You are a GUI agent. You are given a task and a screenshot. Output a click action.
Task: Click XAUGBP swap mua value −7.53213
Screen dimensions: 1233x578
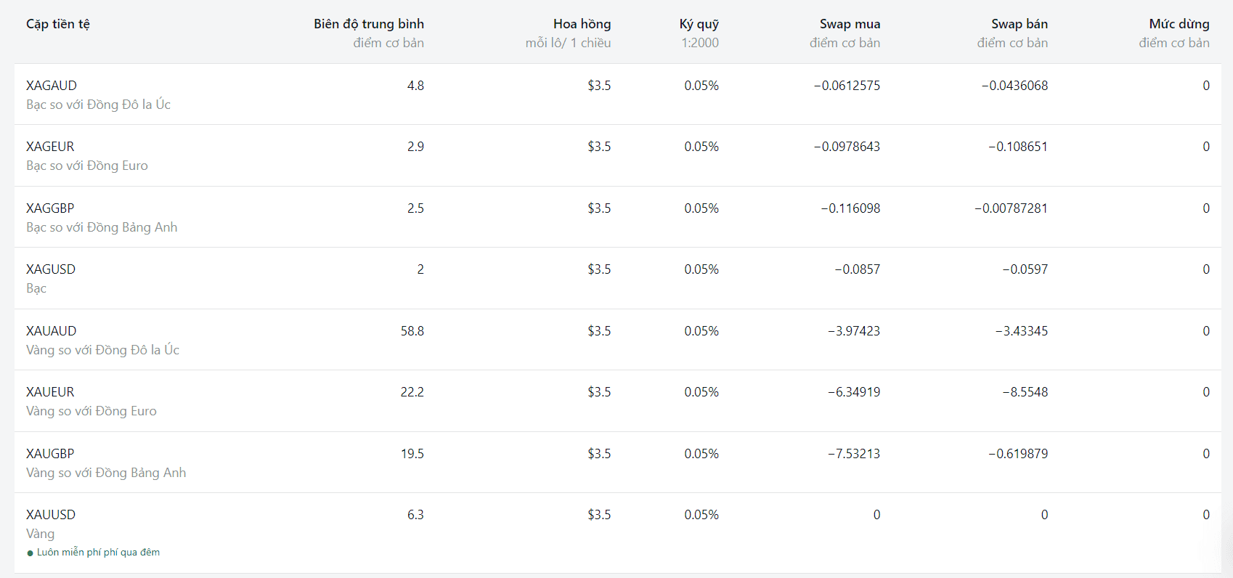854,454
